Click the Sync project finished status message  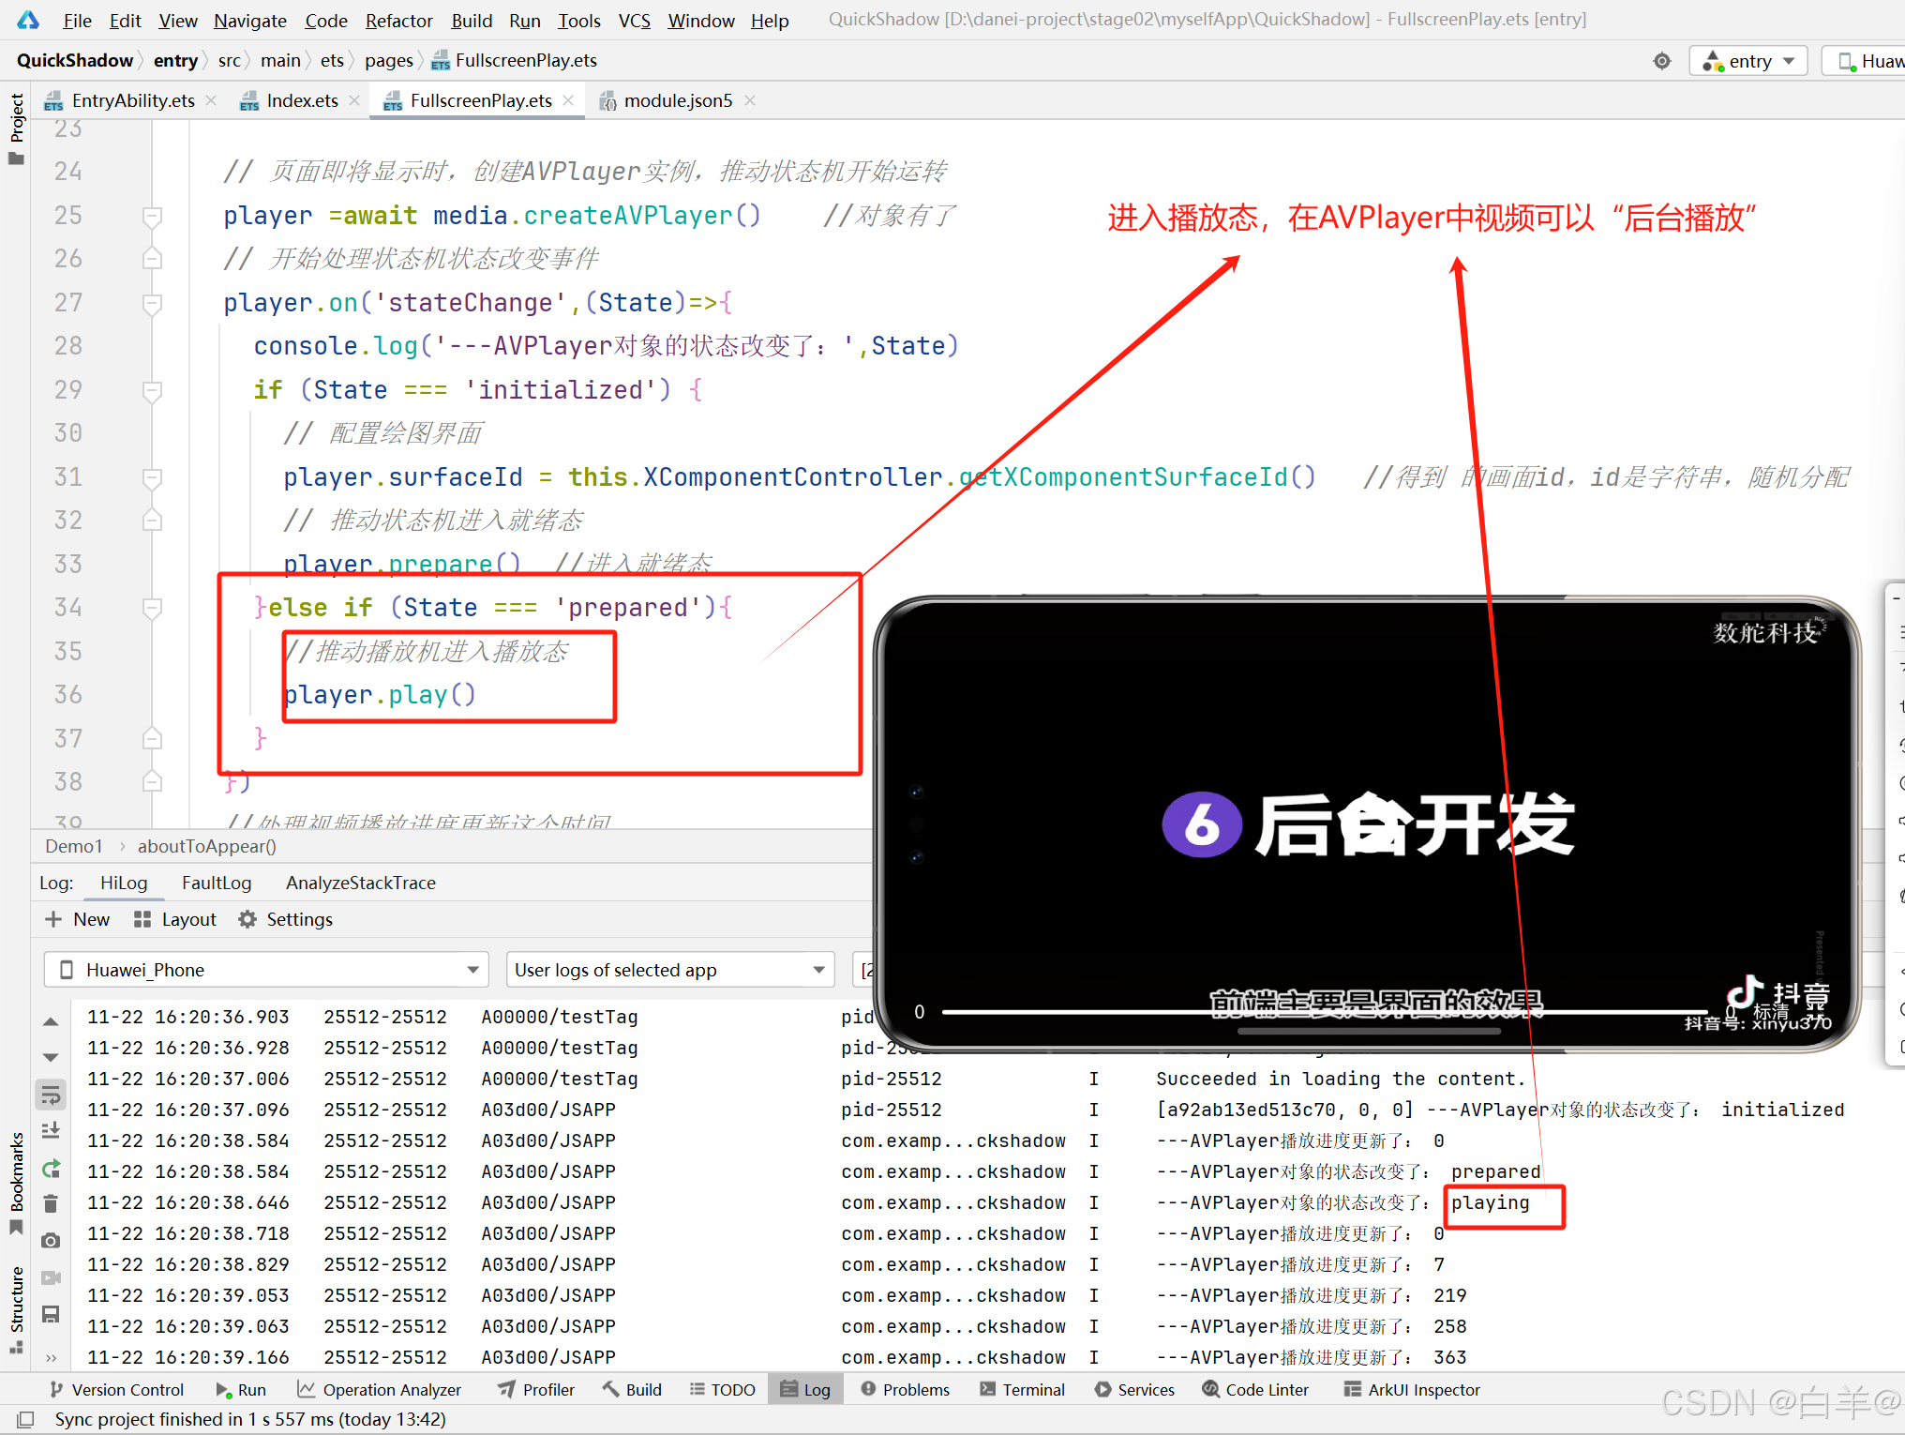250,1419
